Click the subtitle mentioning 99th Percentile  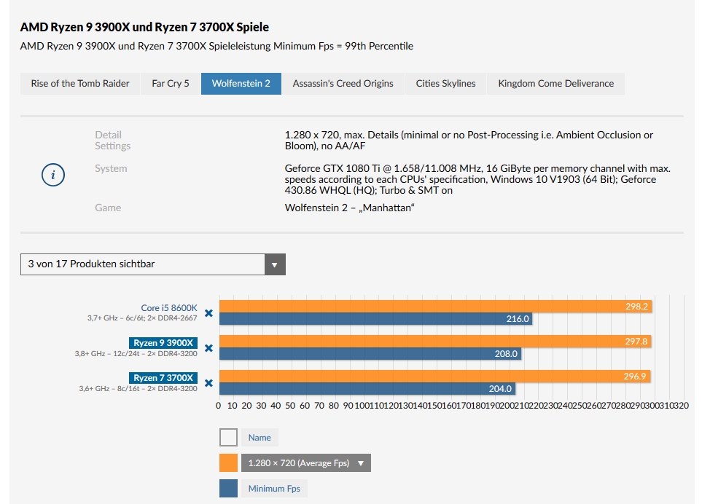pyautogui.click(x=217, y=46)
